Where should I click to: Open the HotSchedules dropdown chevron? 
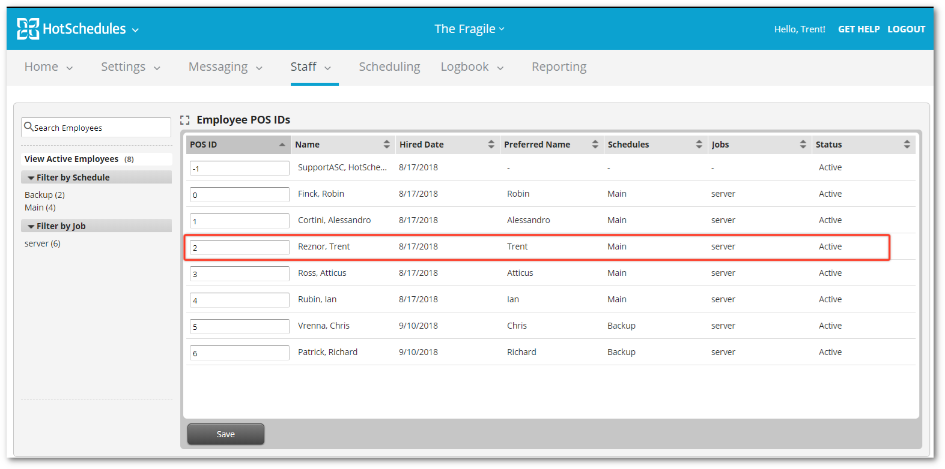(135, 30)
